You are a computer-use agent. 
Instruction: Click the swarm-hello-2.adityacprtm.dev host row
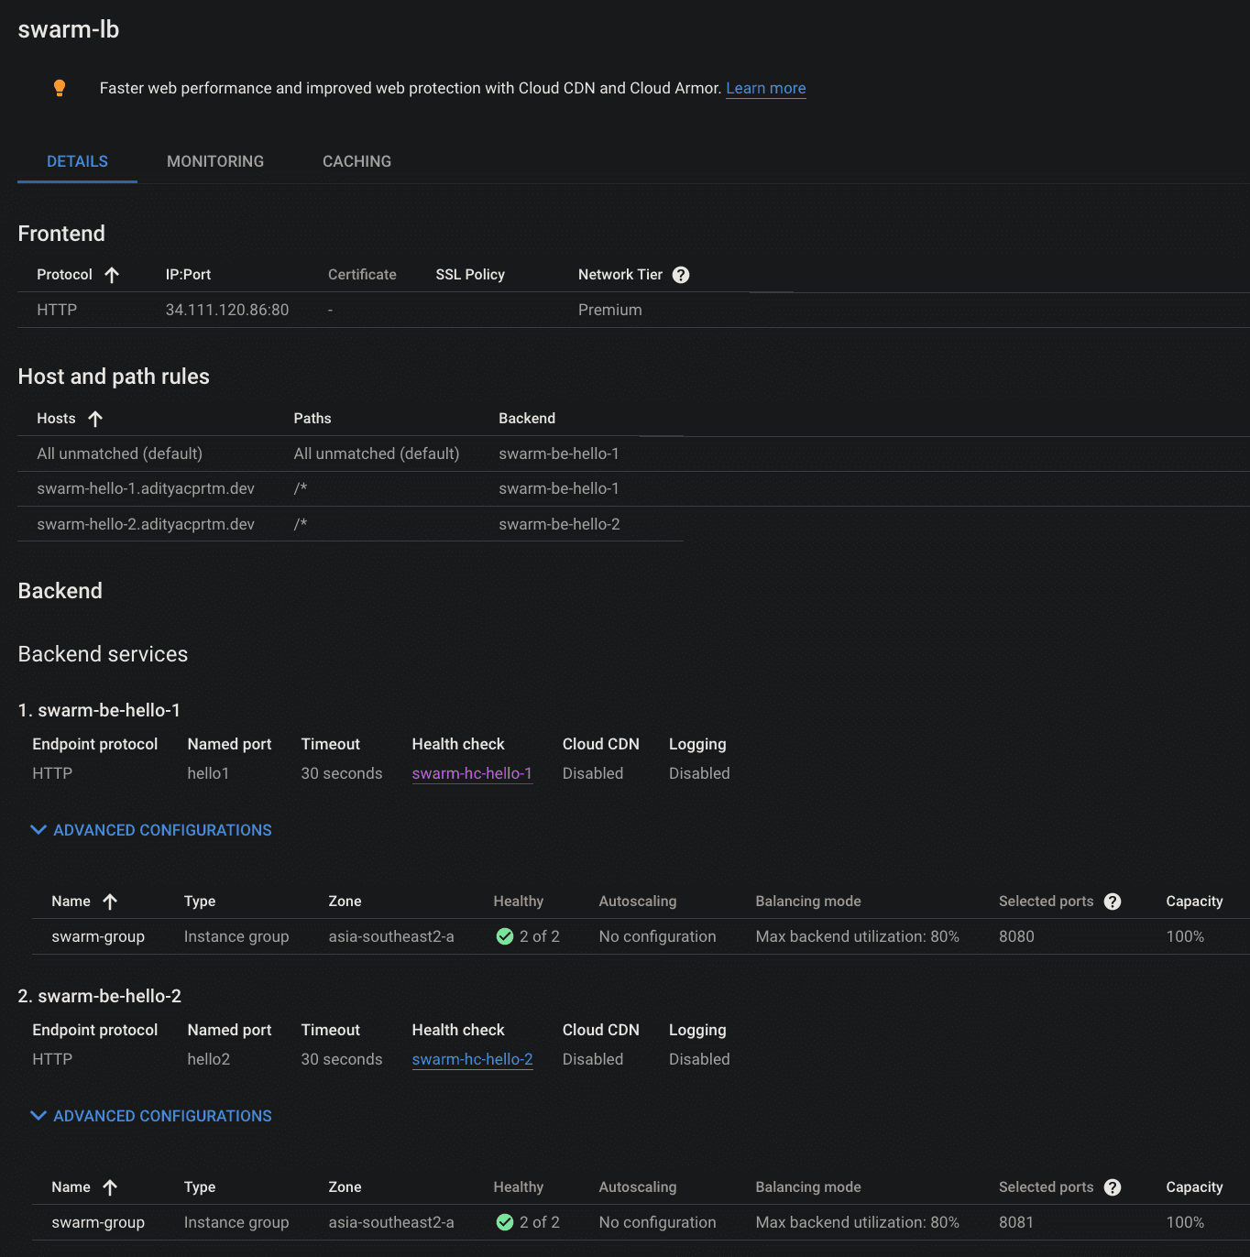point(145,523)
